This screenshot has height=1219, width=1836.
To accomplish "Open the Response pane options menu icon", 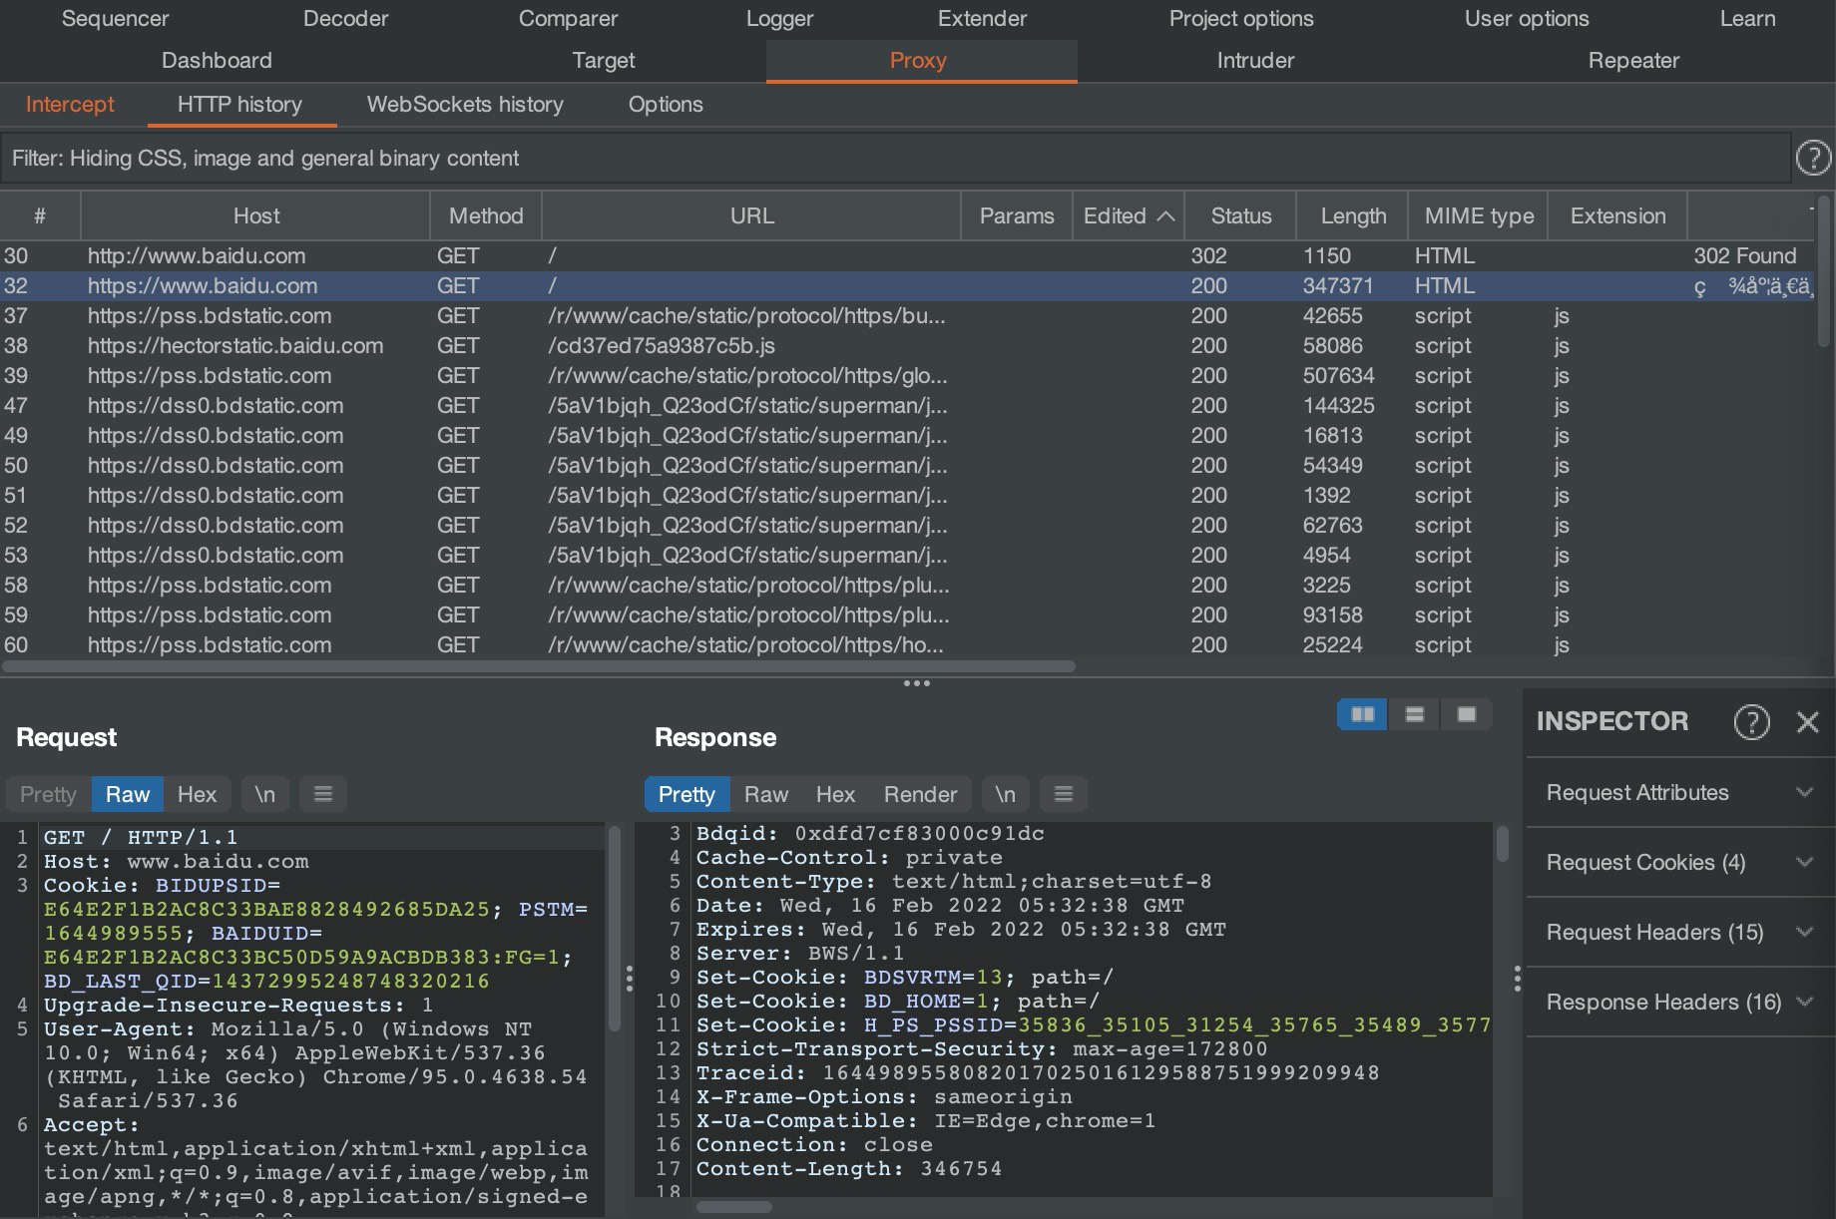I will 1063,794.
